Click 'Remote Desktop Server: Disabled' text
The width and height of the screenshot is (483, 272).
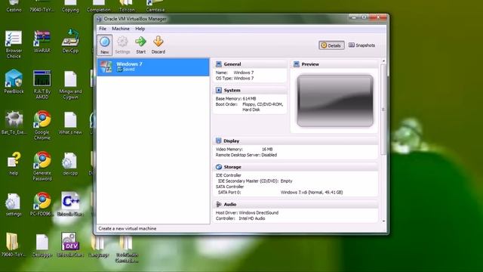click(246, 155)
